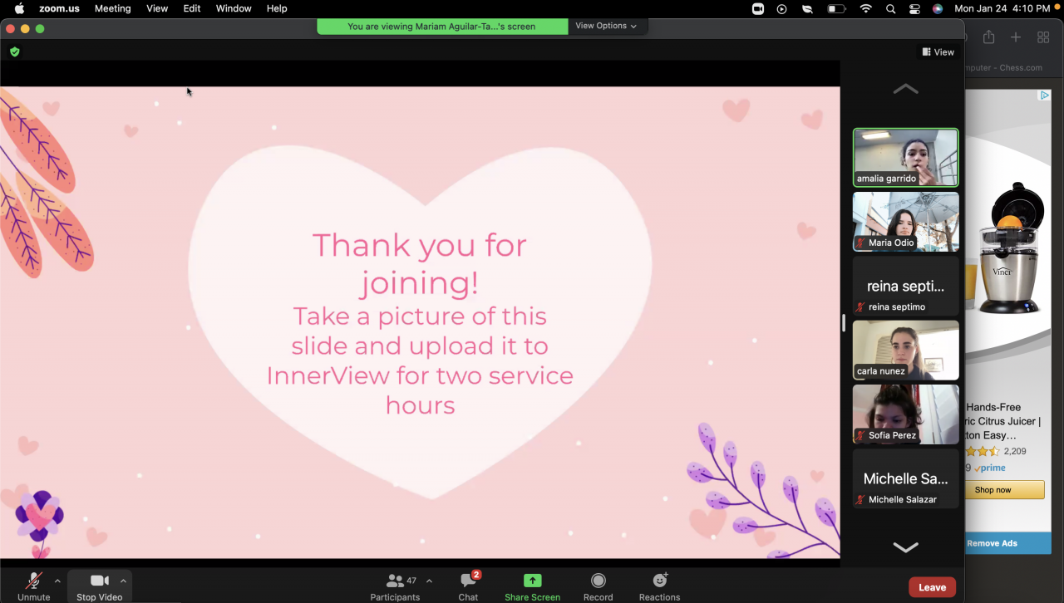The width and height of the screenshot is (1064, 603).
Task: Open a new tab in the browser window
Action: click(x=1016, y=37)
